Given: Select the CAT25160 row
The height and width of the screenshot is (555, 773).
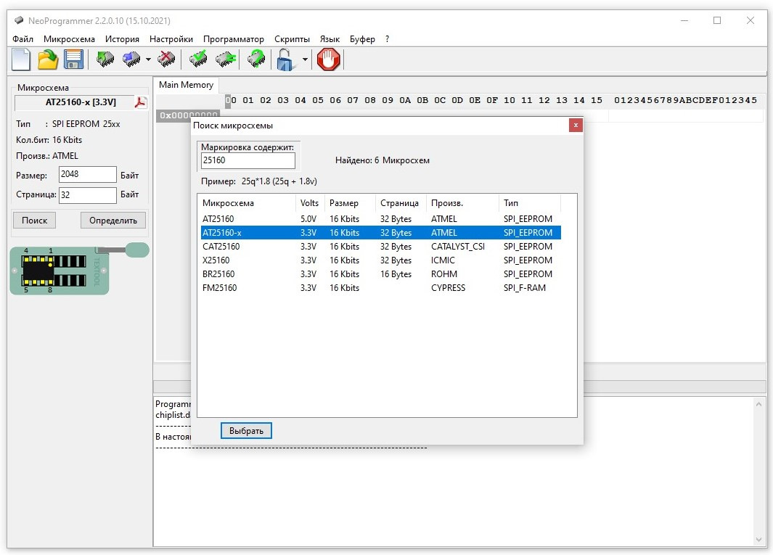Looking at the screenshot, I should tap(380, 247).
